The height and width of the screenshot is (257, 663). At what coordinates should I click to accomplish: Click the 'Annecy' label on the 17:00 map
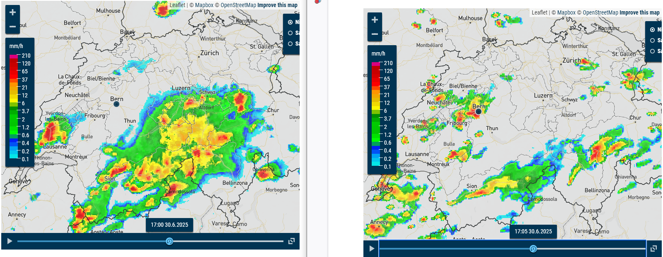[17, 214]
